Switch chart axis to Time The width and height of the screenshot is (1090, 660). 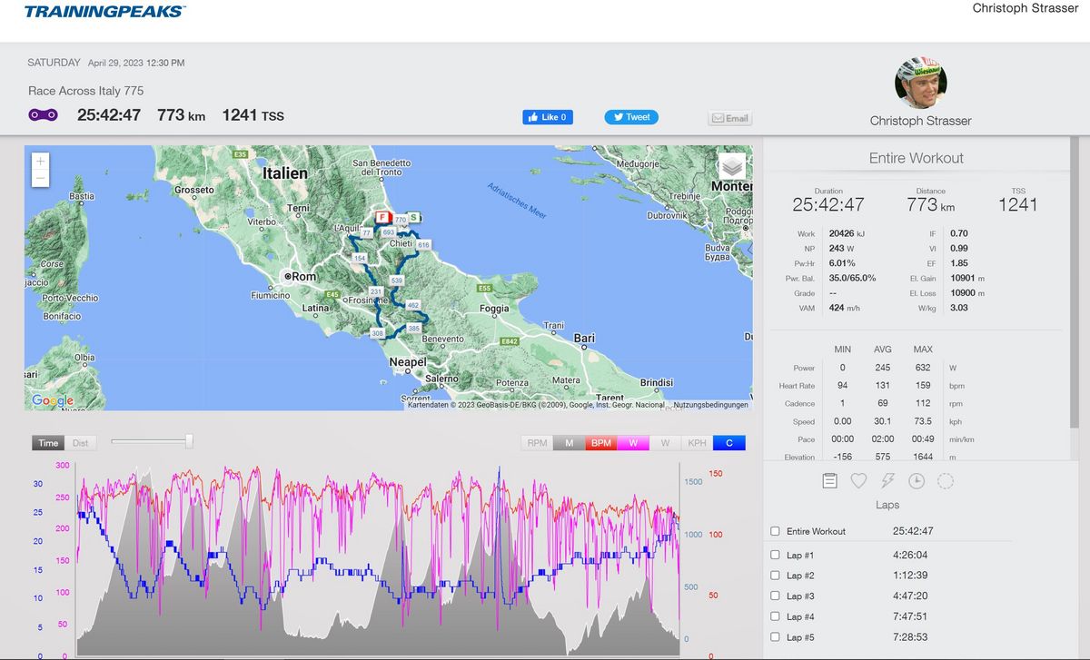[49, 443]
